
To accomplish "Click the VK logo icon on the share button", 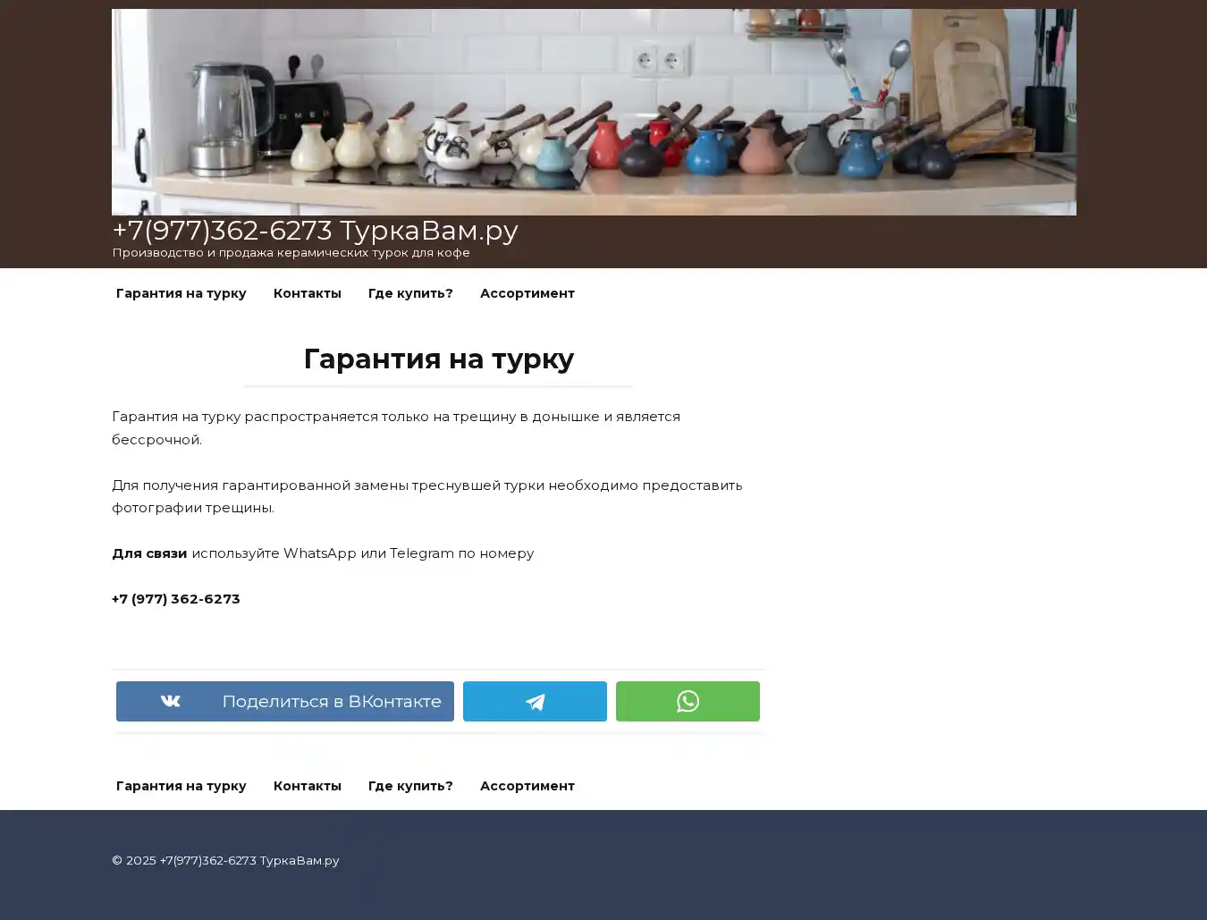I will tap(170, 701).
